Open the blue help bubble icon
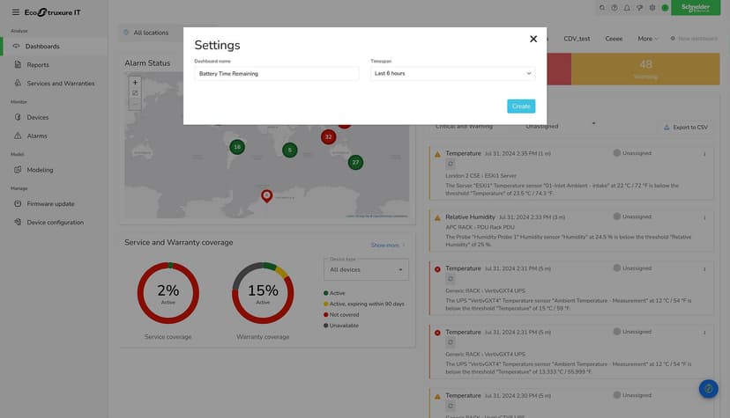 coord(708,389)
